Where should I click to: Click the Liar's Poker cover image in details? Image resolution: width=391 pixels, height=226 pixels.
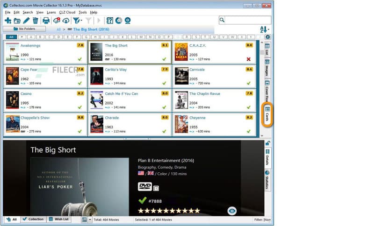(80, 187)
